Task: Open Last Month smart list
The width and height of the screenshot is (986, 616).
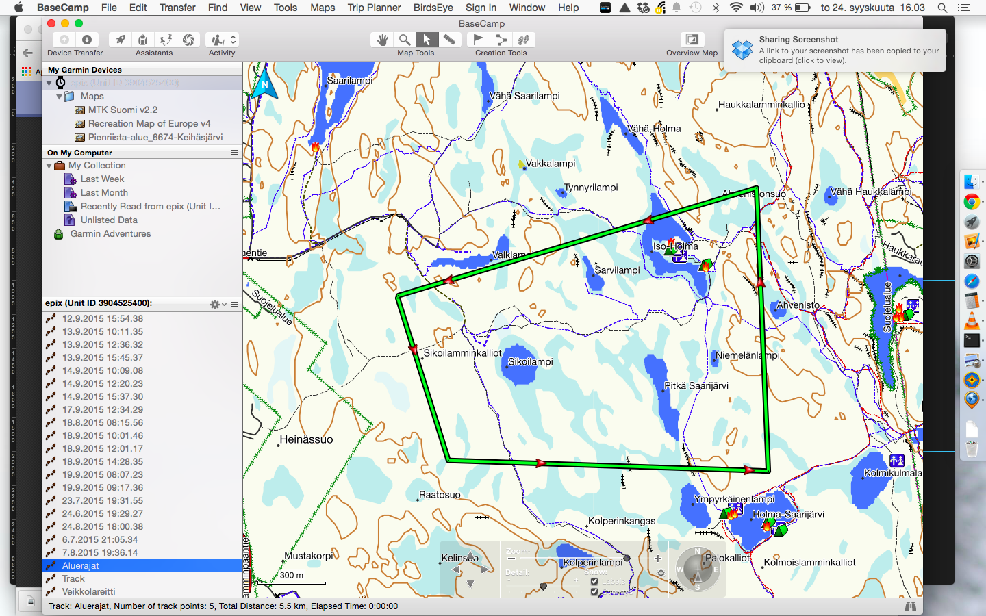Action: [104, 192]
